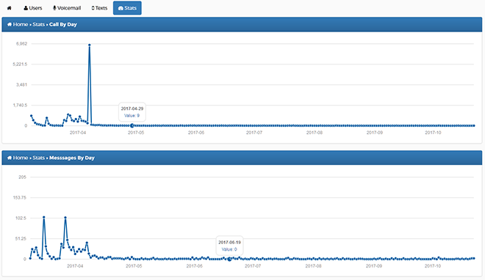Click the 'Call By Day' breadcrumb title
Image resolution: width=485 pixels, height=280 pixels.
[x=63, y=24]
